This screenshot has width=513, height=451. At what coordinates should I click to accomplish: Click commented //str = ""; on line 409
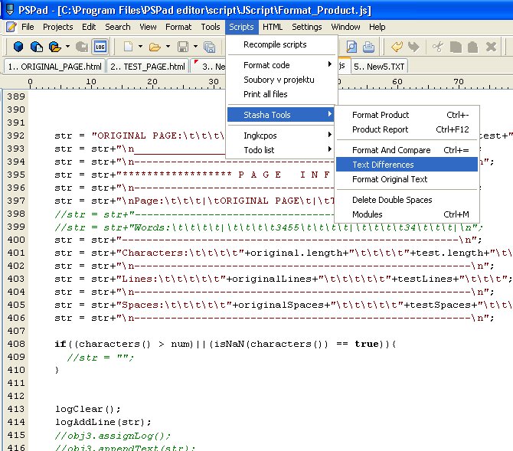(x=100, y=357)
